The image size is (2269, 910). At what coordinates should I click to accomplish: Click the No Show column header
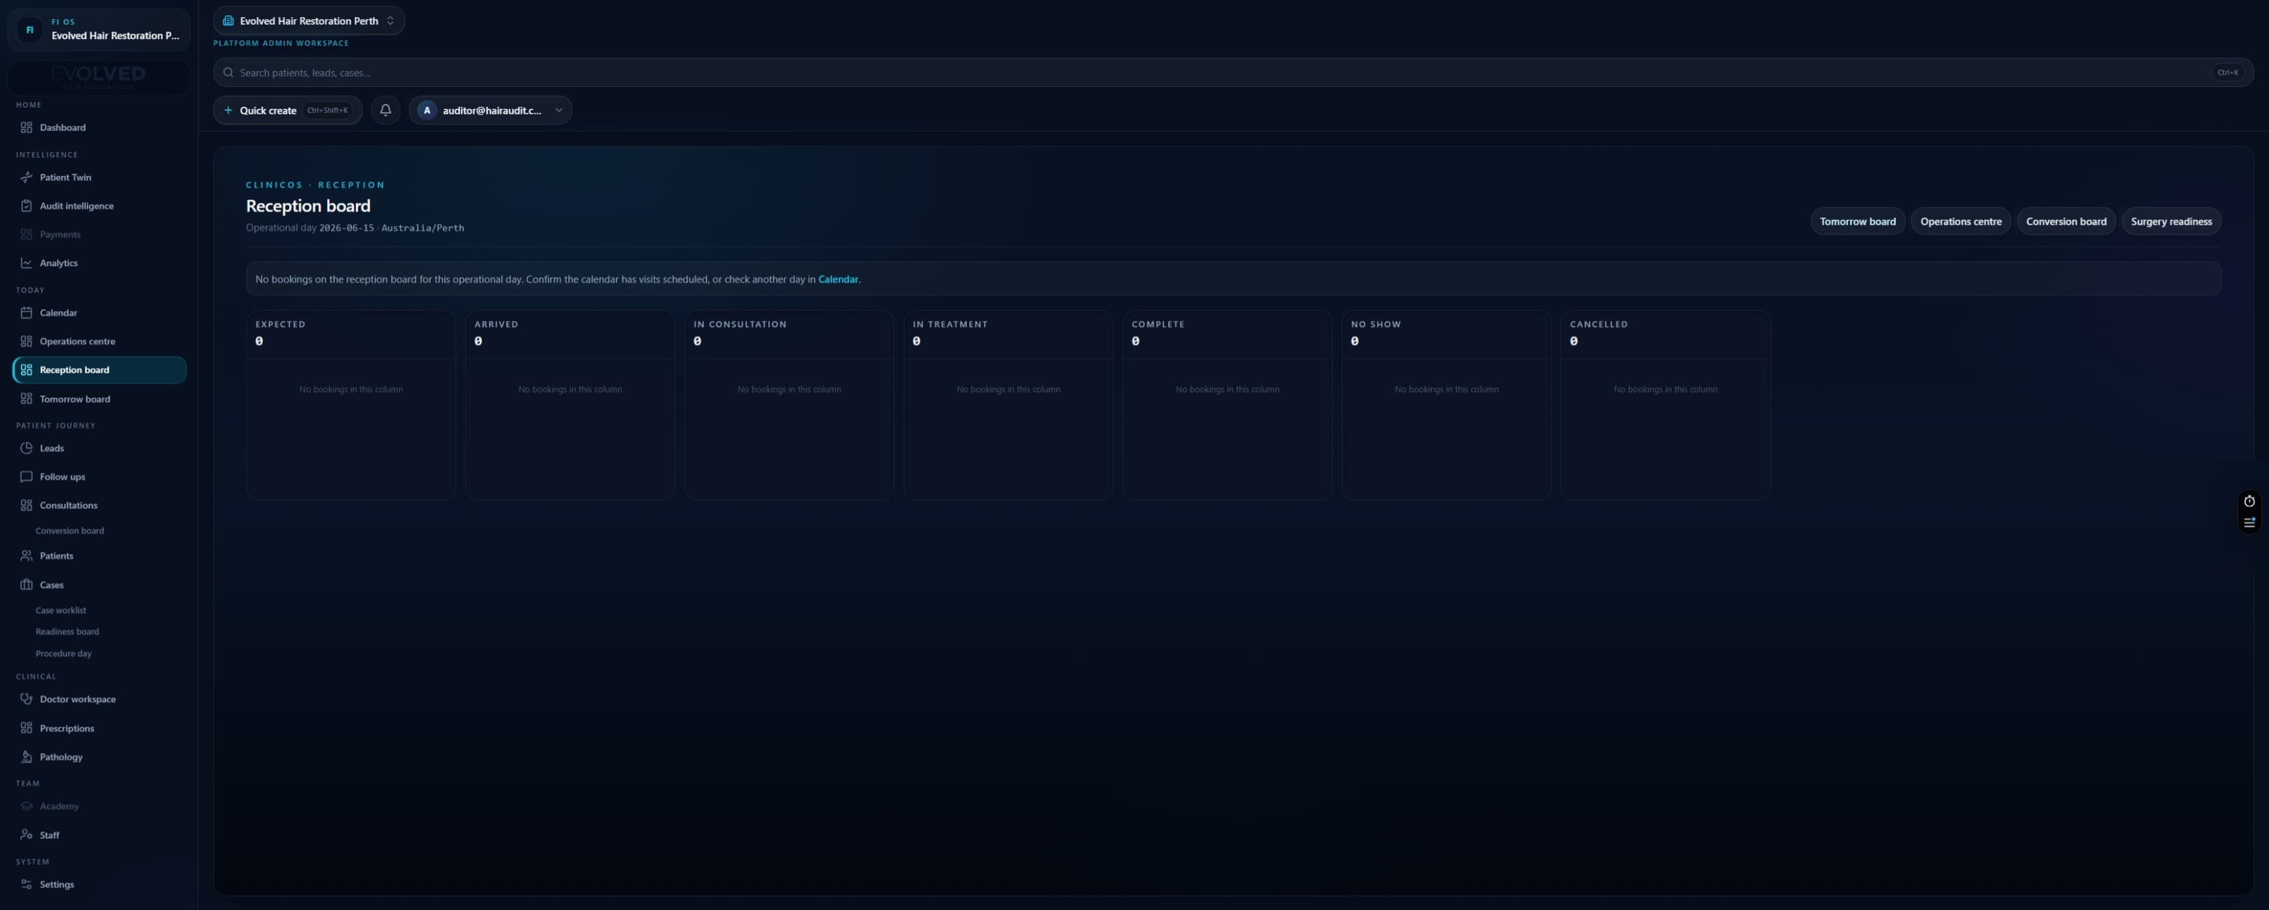click(x=1375, y=324)
